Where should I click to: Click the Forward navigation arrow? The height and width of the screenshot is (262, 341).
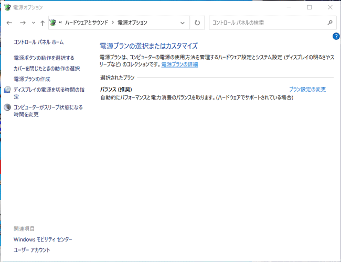(23, 23)
